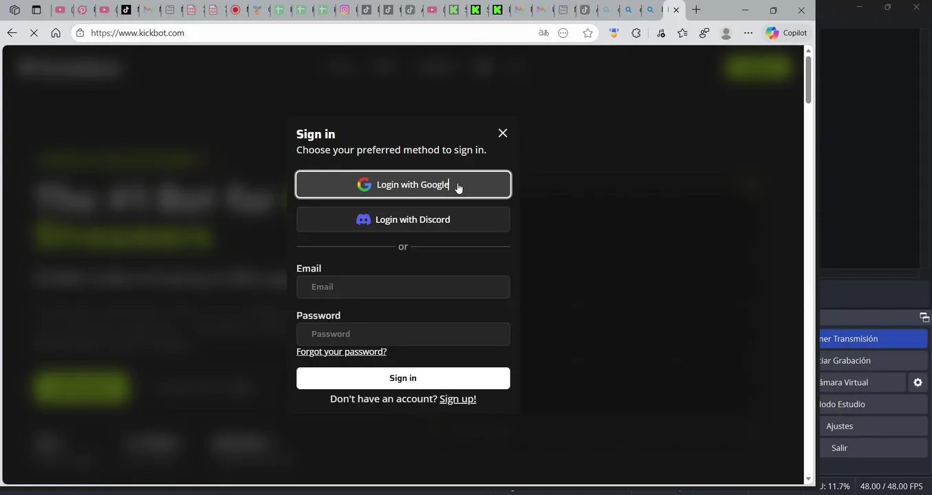
Task: Toggle OBS Modo Estudio
Action: 873,404
